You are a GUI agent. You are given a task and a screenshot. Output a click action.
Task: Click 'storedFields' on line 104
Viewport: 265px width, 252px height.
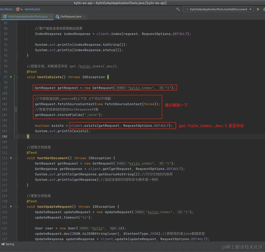tap(70, 115)
